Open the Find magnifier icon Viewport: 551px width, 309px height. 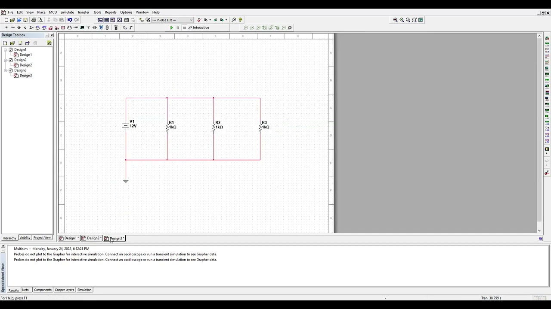tap(234, 20)
